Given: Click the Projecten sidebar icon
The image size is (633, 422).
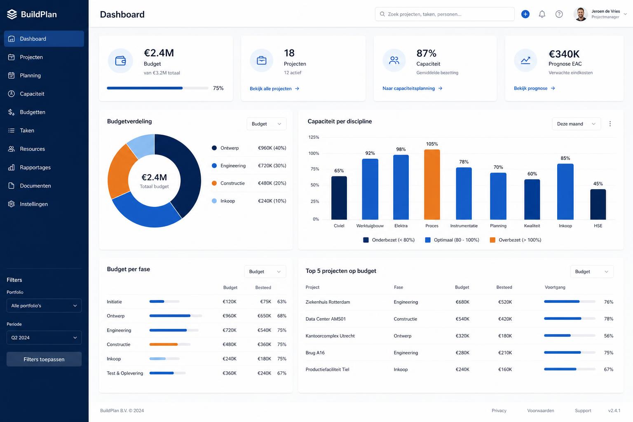Looking at the screenshot, I should pyautogui.click(x=12, y=57).
